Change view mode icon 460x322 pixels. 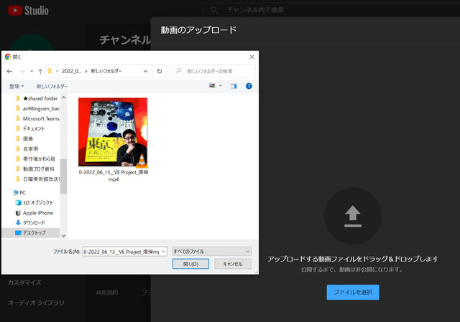pos(212,86)
